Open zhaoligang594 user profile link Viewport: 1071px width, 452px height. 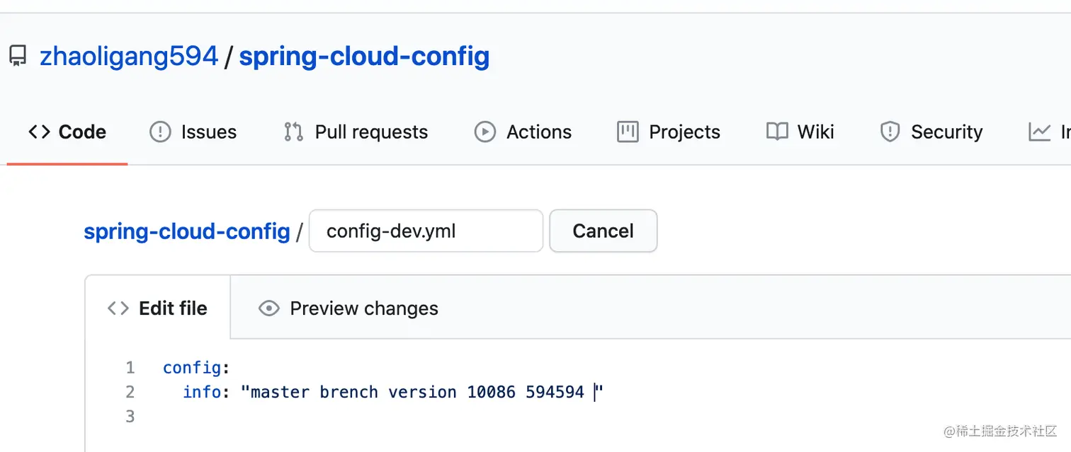129,57
